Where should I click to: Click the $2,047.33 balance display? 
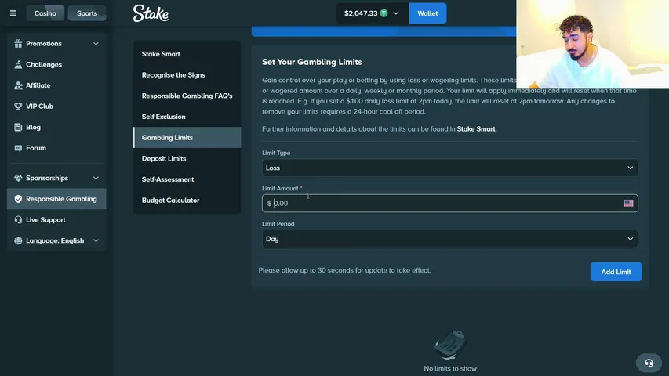(x=361, y=13)
